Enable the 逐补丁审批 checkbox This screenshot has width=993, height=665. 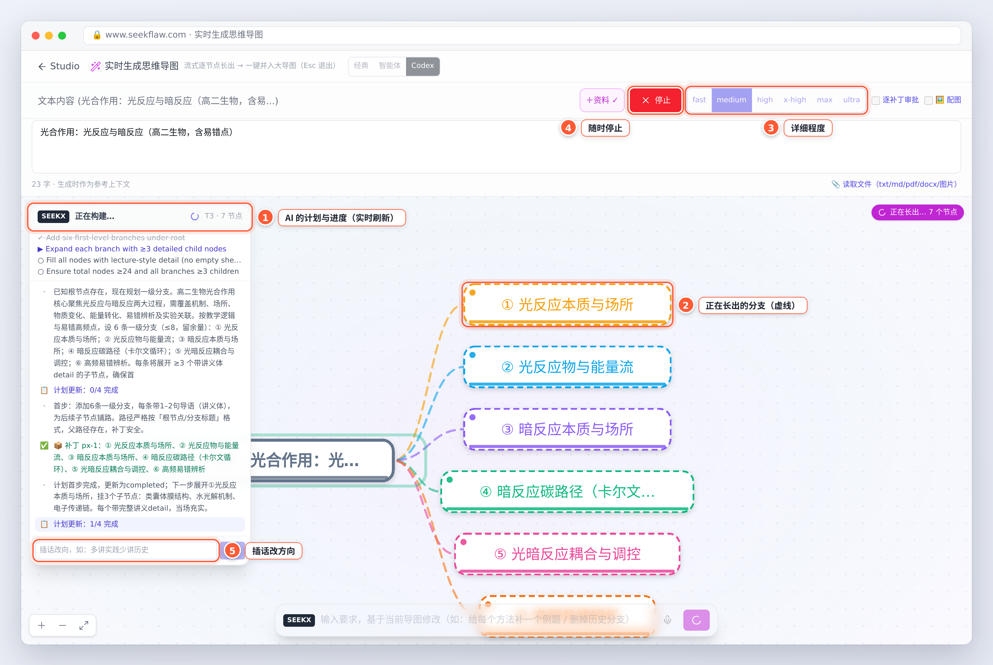pos(875,101)
